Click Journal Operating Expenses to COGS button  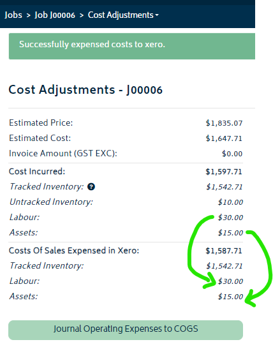click(x=126, y=330)
